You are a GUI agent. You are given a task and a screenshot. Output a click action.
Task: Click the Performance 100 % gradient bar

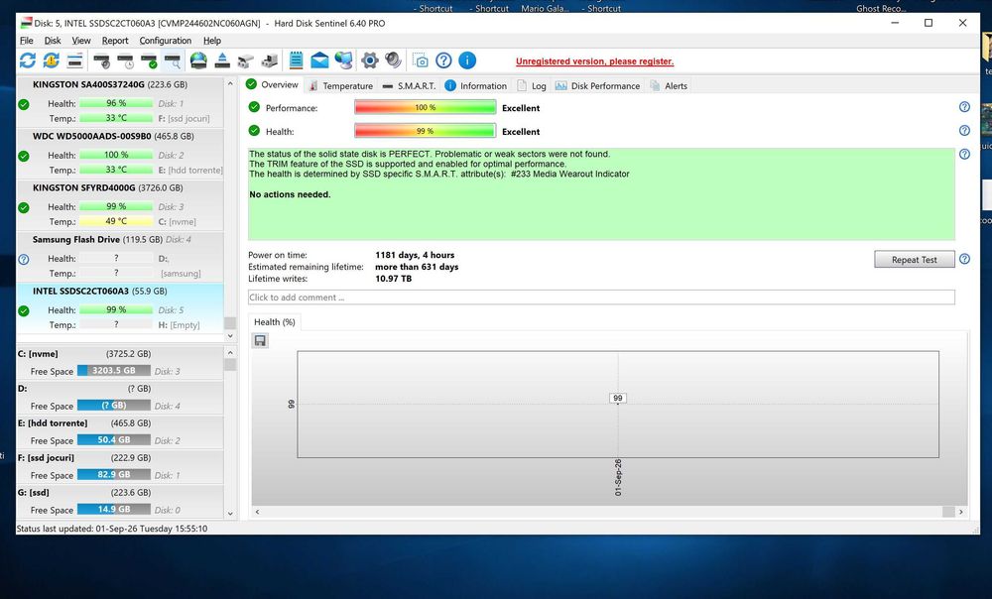[x=426, y=107]
